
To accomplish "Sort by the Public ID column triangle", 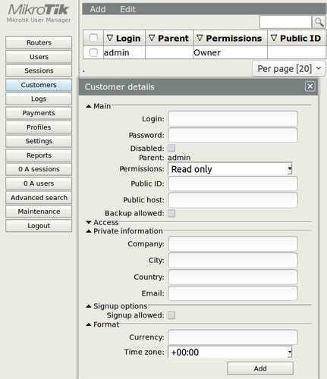I will click(x=274, y=38).
